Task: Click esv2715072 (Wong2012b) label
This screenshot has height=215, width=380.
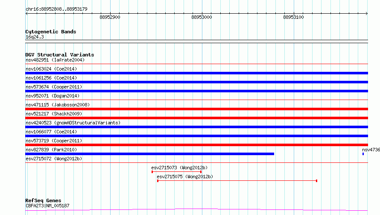Action: tap(54, 159)
